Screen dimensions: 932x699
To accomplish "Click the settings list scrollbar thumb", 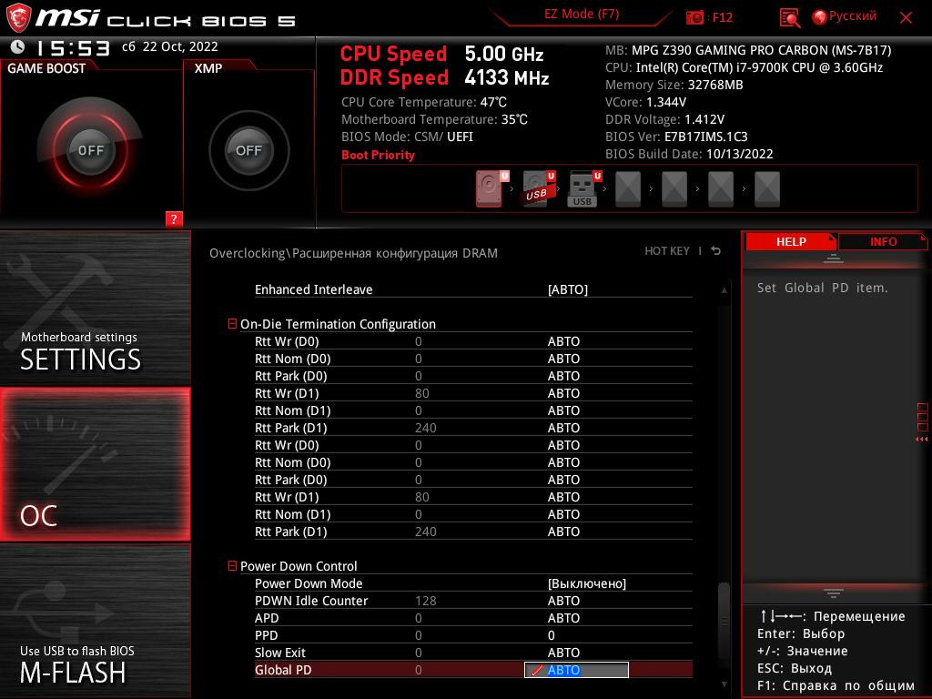I will [724, 620].
